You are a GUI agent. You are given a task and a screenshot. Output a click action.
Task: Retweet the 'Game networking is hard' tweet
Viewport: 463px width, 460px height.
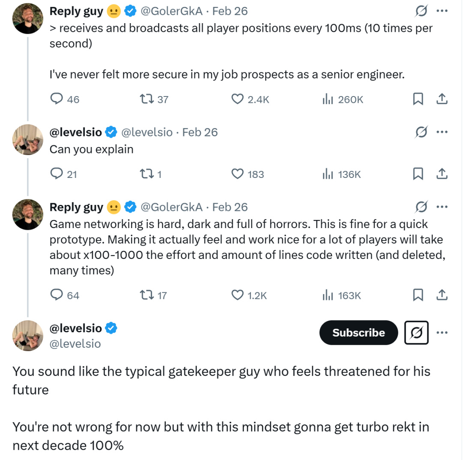coord(147,295)
